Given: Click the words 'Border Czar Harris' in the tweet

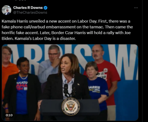Looking at the screenshot, I should pos(68,33).
